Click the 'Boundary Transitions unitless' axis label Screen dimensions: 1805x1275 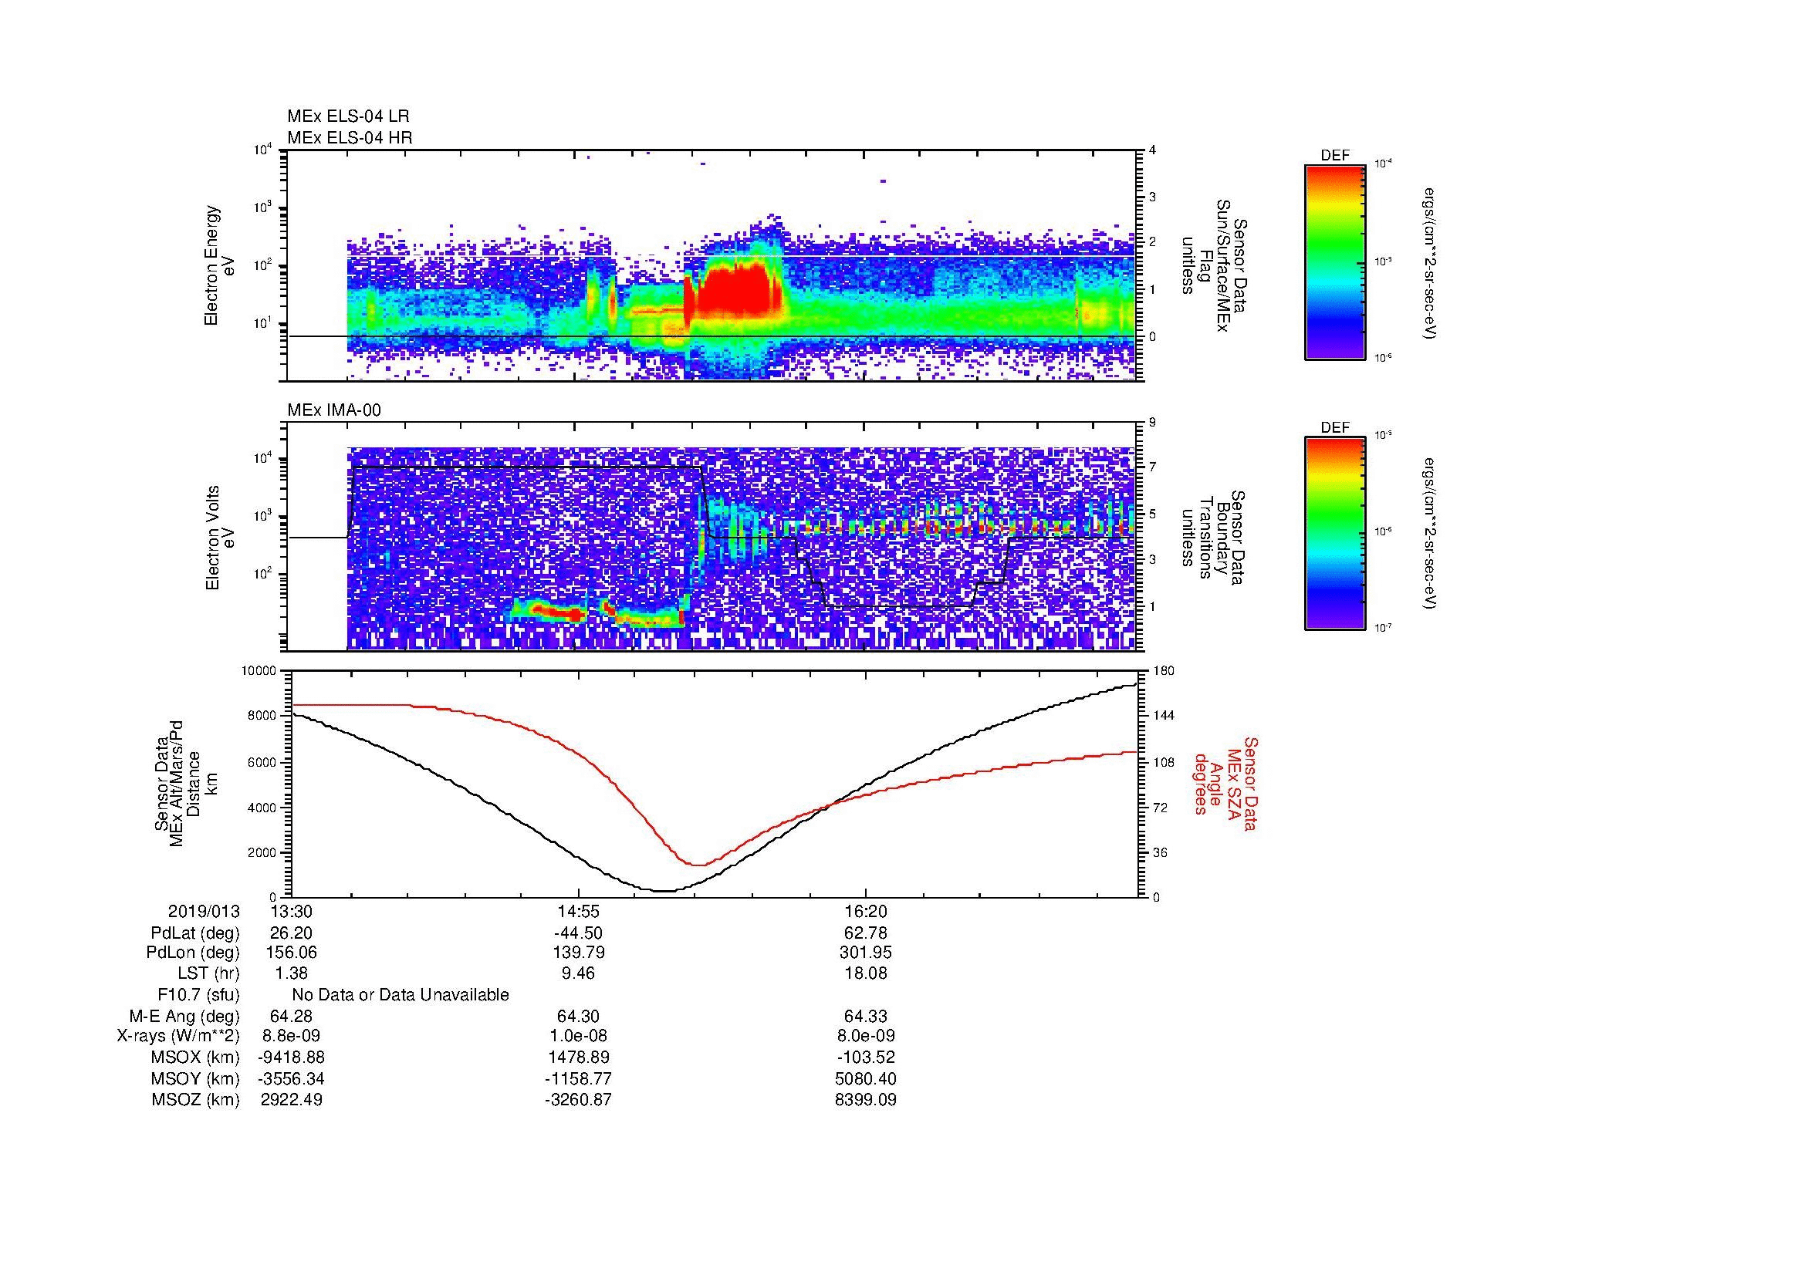[1215, 538]
